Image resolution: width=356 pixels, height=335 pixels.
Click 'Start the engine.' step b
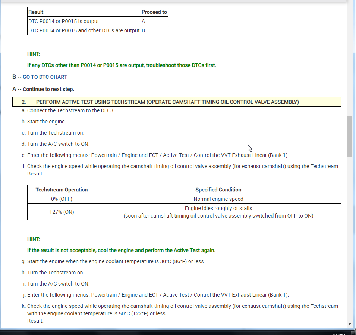point(47,122)
